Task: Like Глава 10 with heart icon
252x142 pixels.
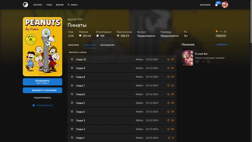Action: [x=168, y=59]
